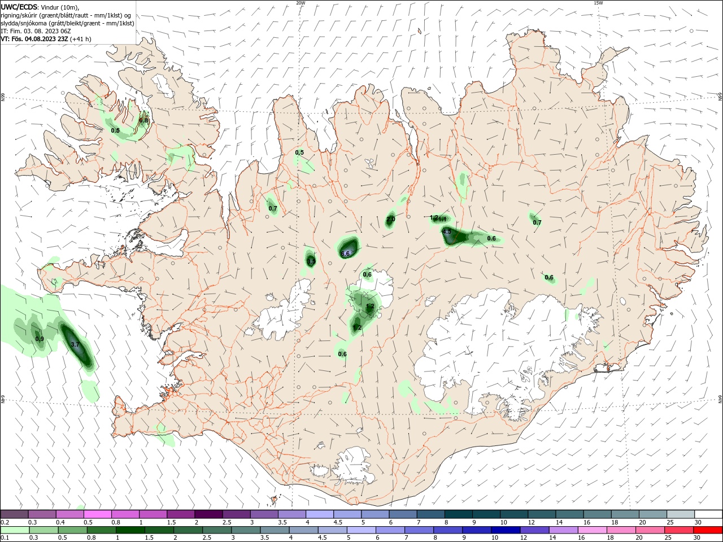Click the medium green 0.5 swatch in bottom row
This screenshot has height=542, width=723.
(x=73, y=530)
